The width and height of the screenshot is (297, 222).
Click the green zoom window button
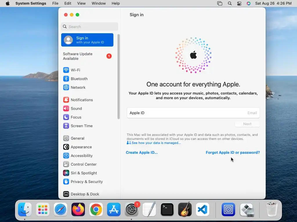pyautogui.click(x=77, y=15)
